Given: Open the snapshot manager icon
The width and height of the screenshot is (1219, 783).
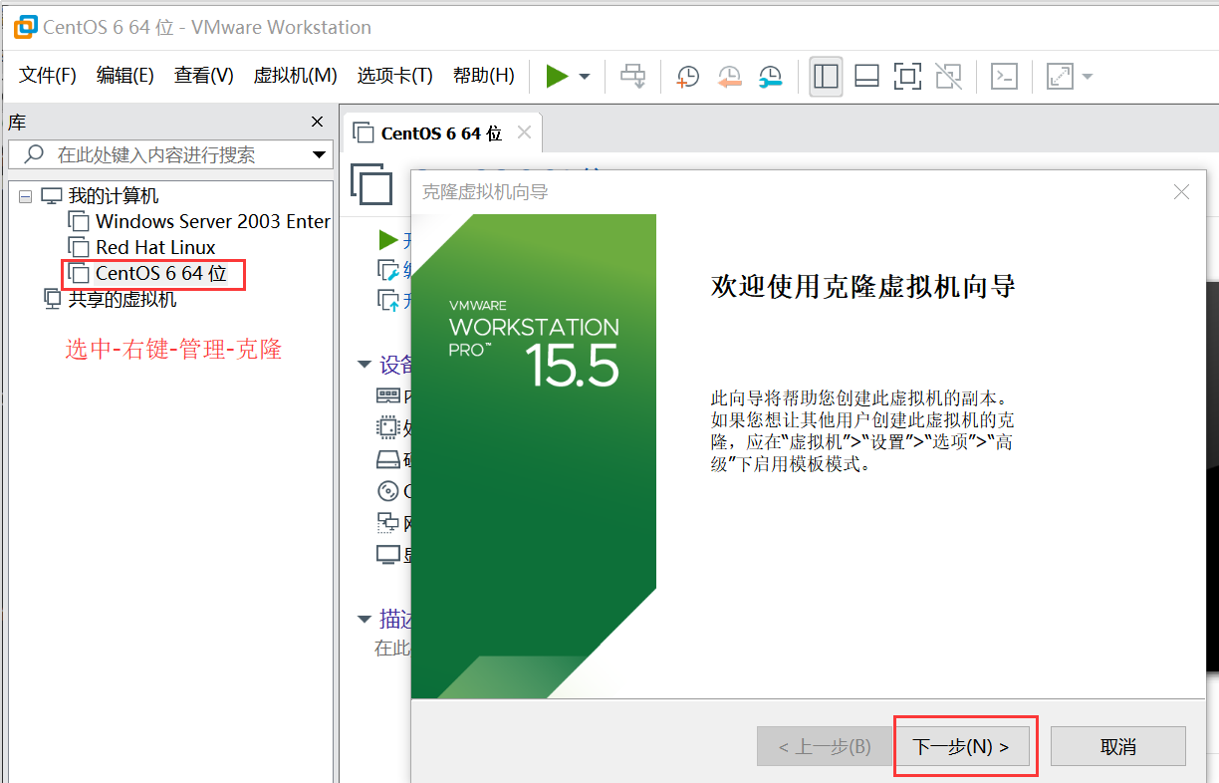Looking at the screenshot, I should pyautogui.click(x=770, y=77).
